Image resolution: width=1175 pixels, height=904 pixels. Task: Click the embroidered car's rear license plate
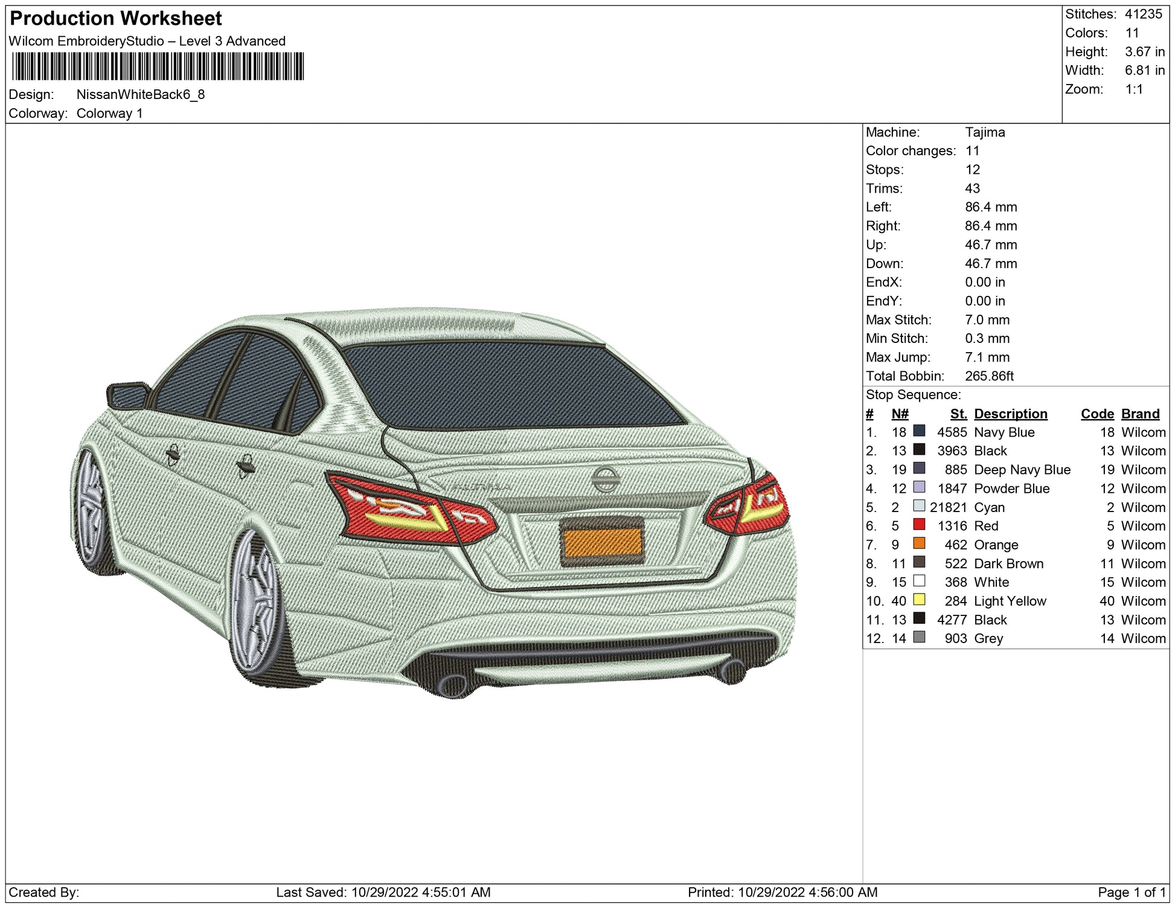[x=601, y=542]
